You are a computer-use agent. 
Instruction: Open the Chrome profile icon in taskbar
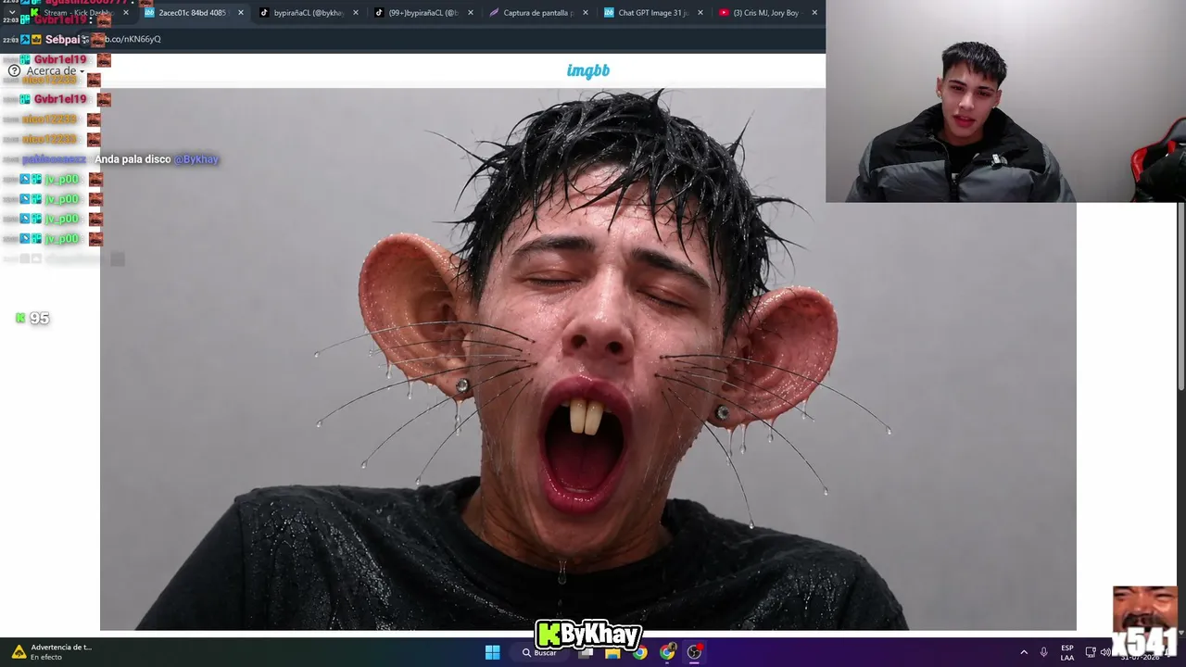click(x=667, y=652)
